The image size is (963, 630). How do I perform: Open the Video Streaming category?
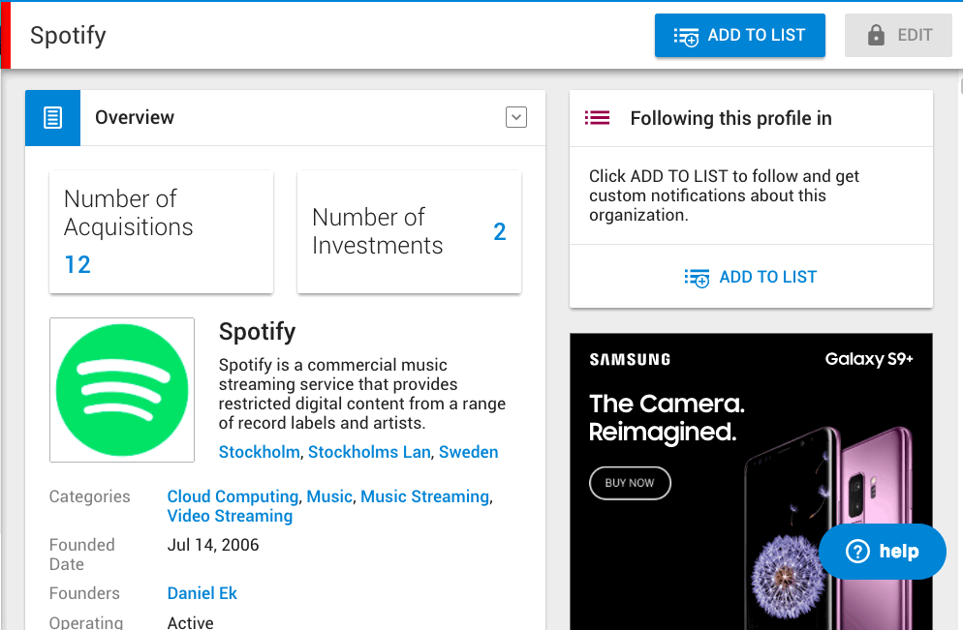(230, 516)
